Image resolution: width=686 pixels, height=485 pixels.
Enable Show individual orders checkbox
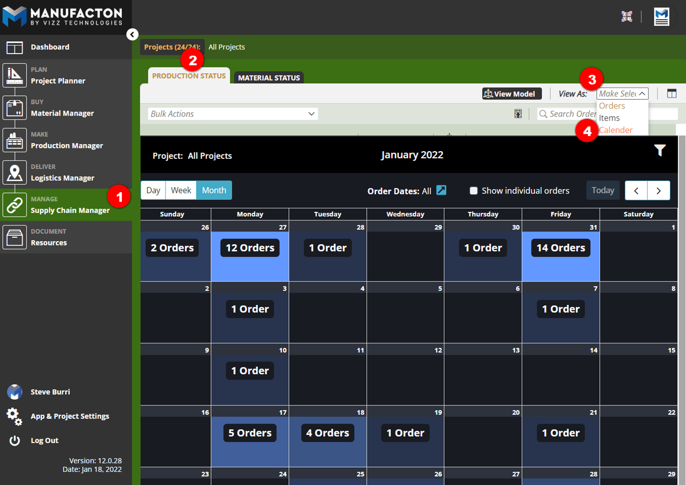474,191
